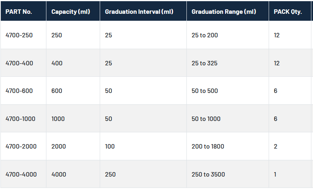Click the 250 to 3500 range cell
Image resolution: width=313 pixels, height=192 pixels.
[208, 175]
